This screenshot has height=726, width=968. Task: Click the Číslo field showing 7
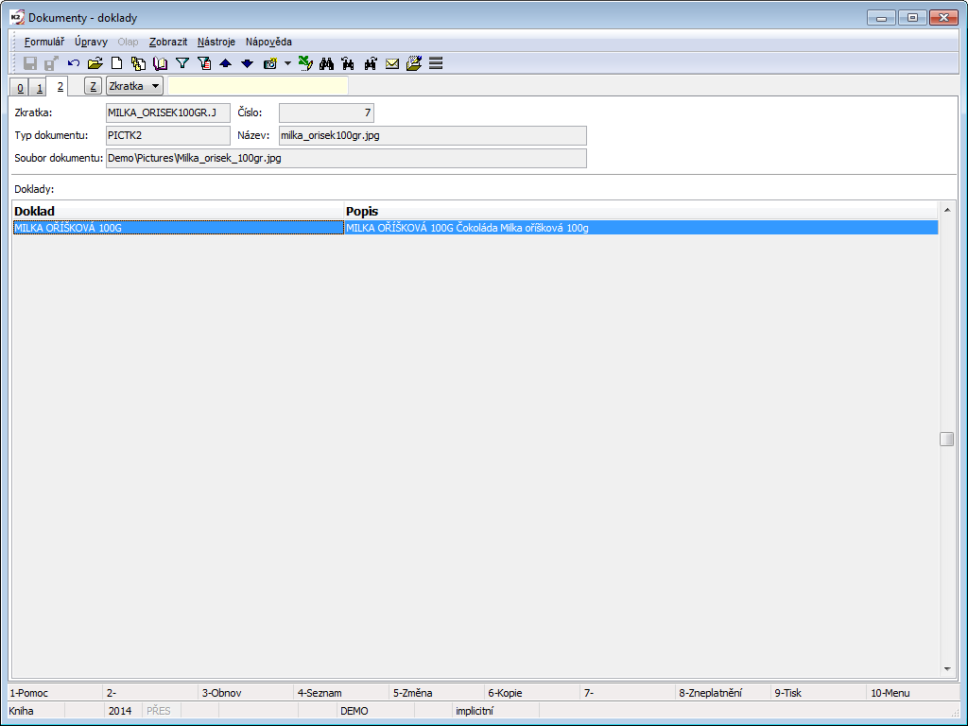(326, 113)
